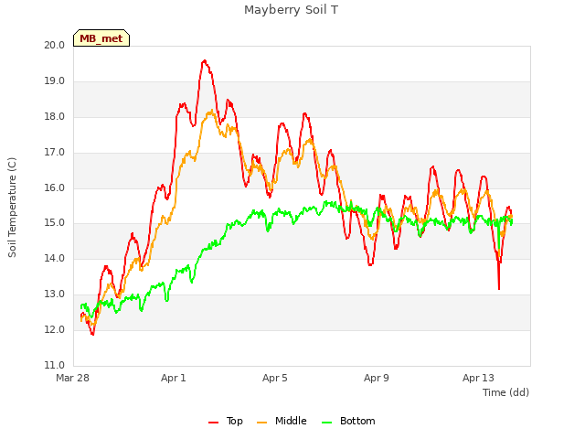Click the red Top line's highest peak
The width and height of the screenshot is (585, 439).
[x=204, y=61]
